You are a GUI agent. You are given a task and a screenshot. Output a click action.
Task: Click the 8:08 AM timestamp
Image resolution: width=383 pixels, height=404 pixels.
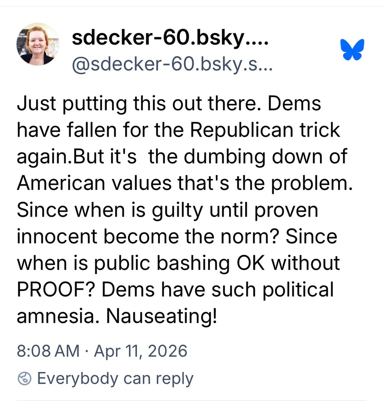tap(48, 351)
